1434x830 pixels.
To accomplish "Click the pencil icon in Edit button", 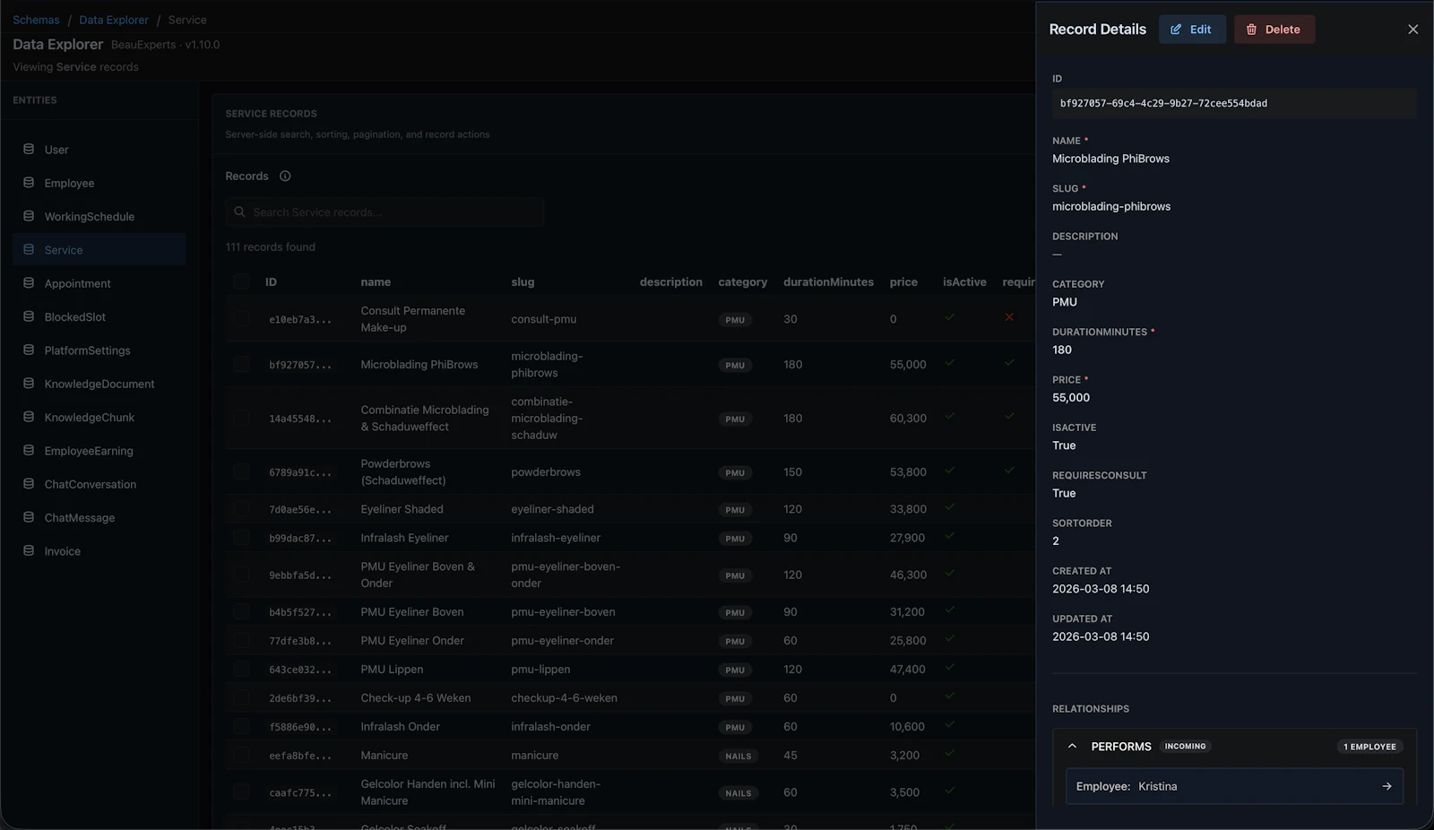I will (1176, 30).
